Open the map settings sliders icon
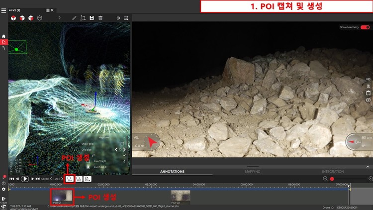Screen dimensions: 373x210 tap(126, 18)
